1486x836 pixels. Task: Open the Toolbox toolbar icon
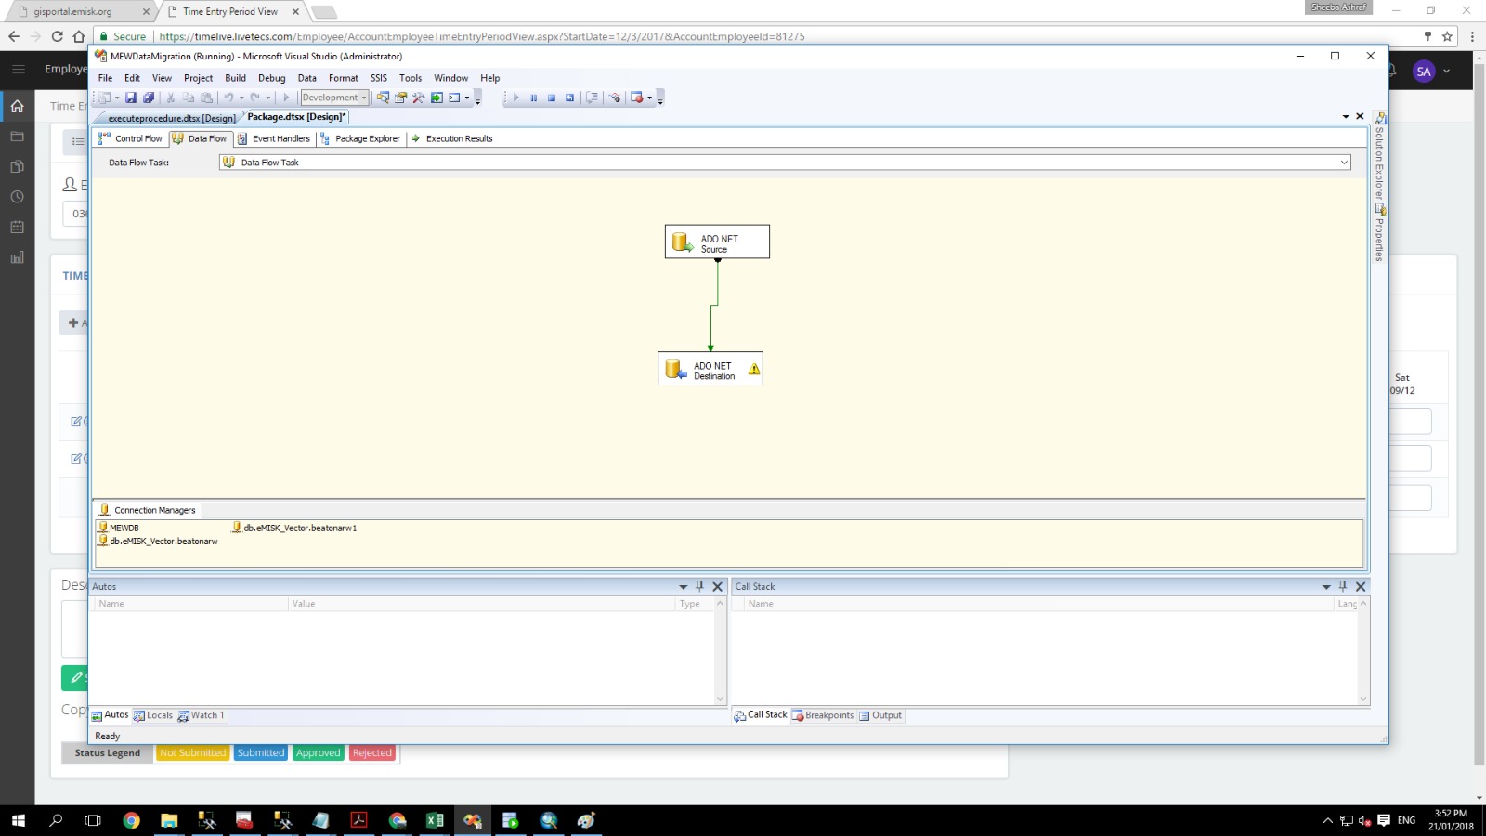point(419,98)
